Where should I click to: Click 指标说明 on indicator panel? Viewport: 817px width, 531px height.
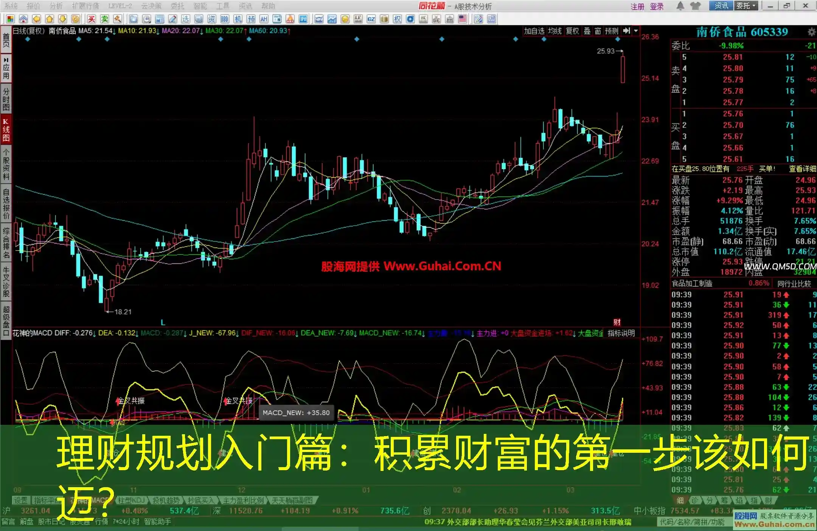(621, 333)
